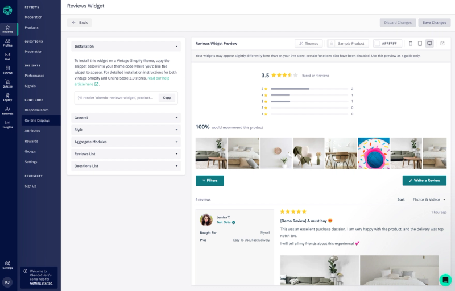Click the external link icon after article here

(96, 84)
